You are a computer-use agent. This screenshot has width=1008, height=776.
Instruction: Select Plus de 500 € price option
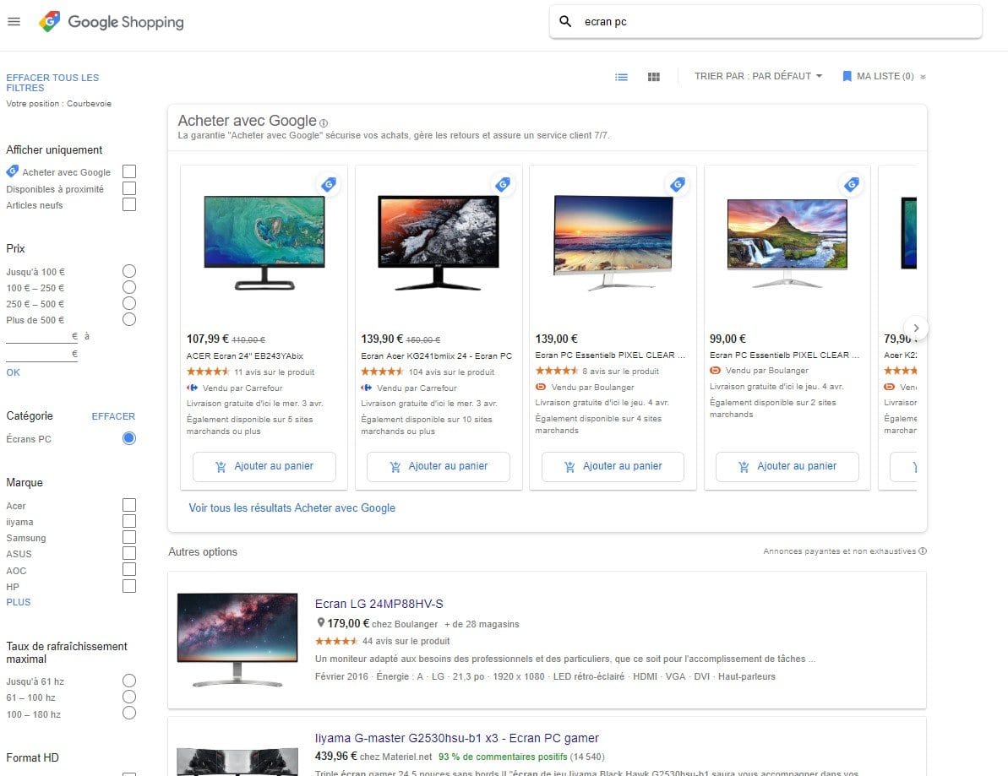129,319
